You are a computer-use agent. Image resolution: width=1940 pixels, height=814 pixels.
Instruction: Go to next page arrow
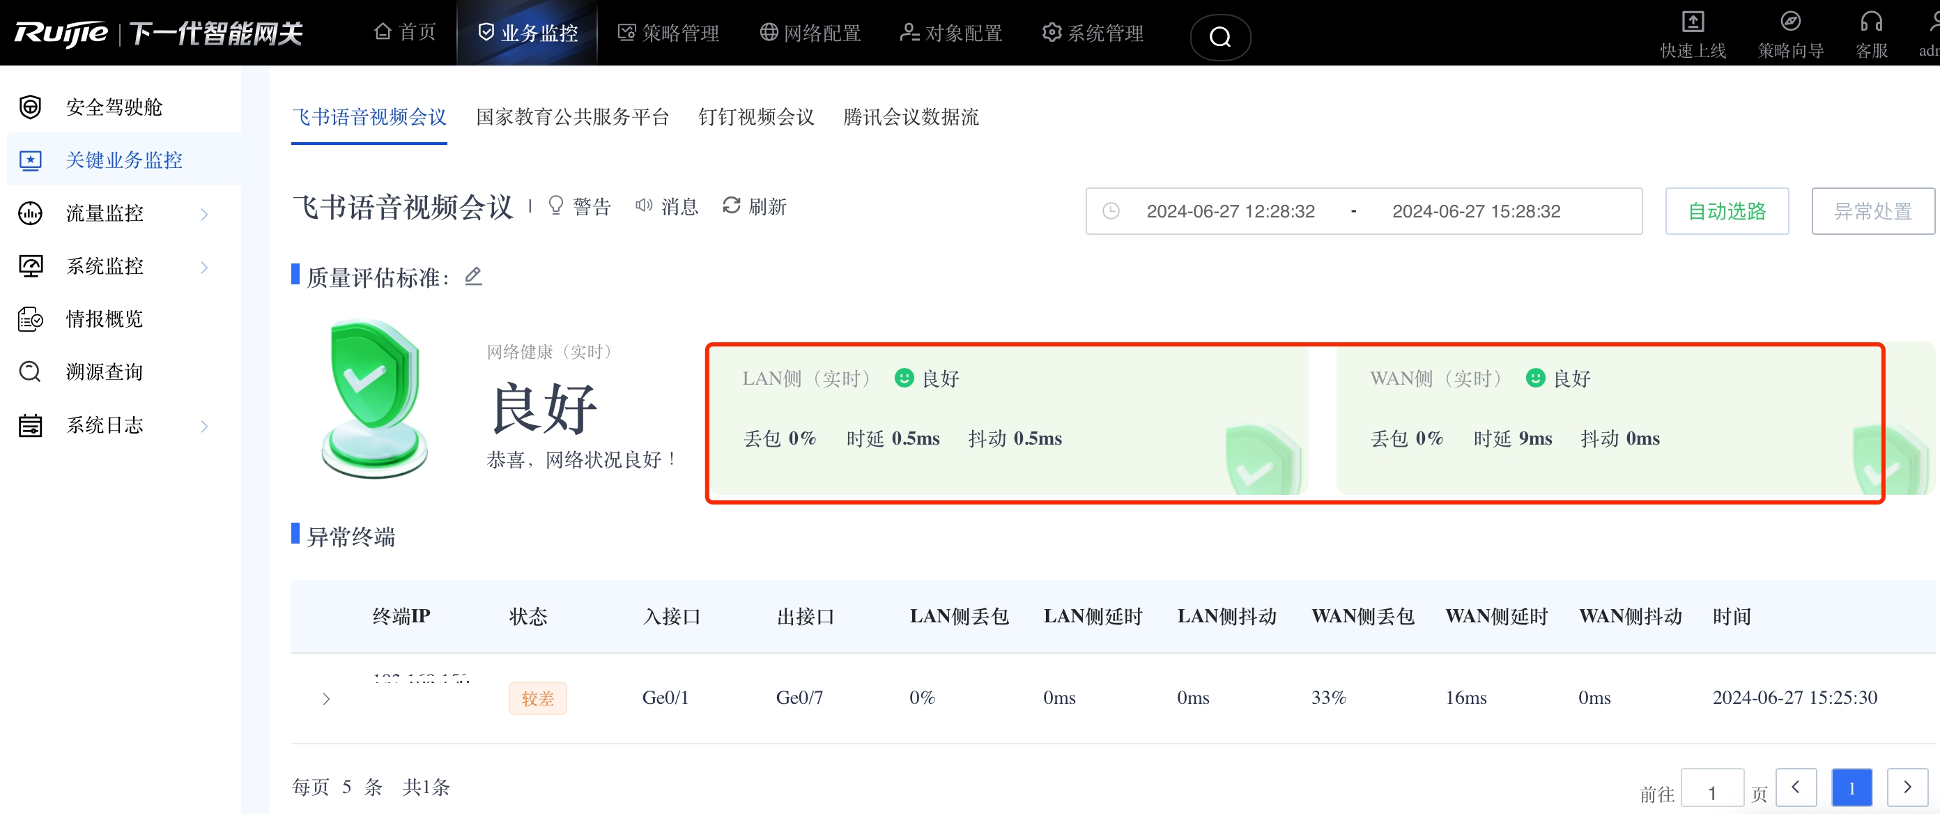click(x=1907, y=788)
